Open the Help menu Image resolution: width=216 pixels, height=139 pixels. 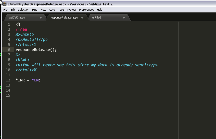point(100,10)
